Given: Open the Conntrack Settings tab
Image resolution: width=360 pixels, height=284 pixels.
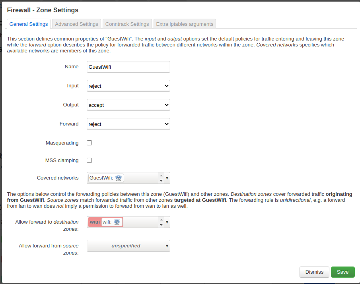Looking at the screenshot, I should pos(127,24).
